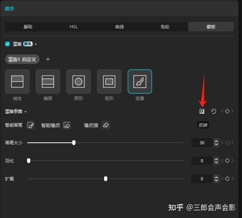Activate the 智能橡皮 smart eraser tool
The height and width of the screenshot is (218, 242).
(x=67, y=125)
